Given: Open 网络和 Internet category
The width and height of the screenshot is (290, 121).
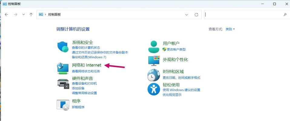Looking at the screenshot, I should (87, 65).
